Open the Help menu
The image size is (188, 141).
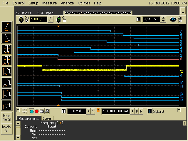pos(98,3)
